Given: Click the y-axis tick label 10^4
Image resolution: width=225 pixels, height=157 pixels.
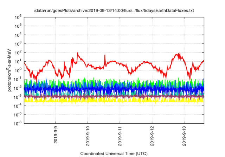Looking at the screenshot, I should [x=18, y=35].
